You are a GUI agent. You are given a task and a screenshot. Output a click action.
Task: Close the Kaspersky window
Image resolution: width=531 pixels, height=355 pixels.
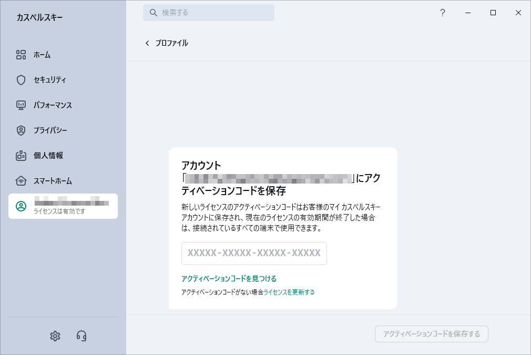[518, 13]
